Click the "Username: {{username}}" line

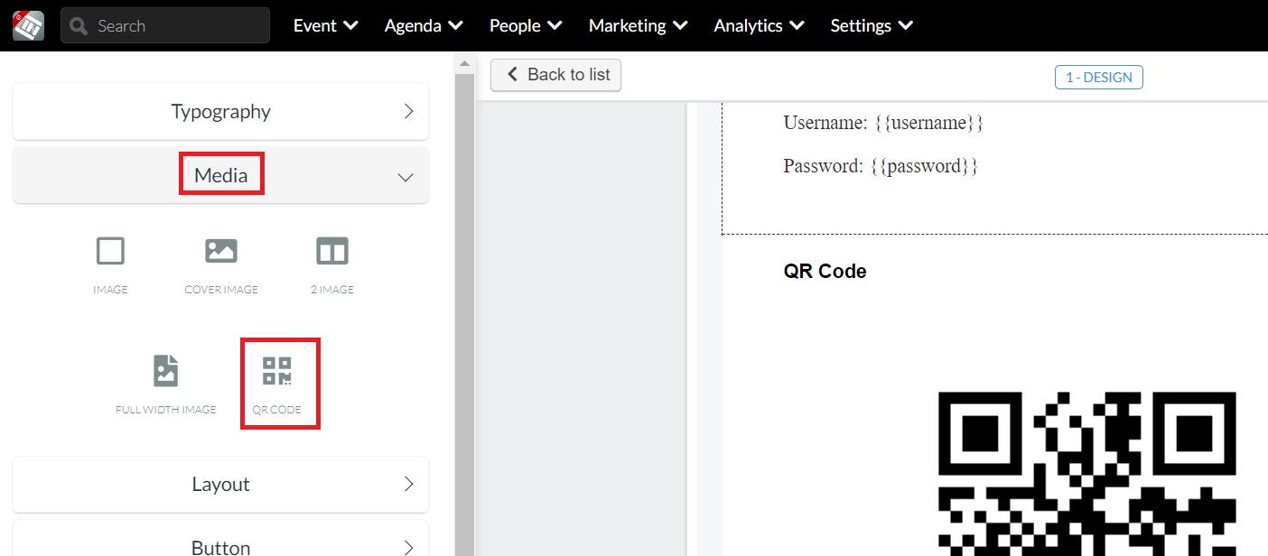882,123
